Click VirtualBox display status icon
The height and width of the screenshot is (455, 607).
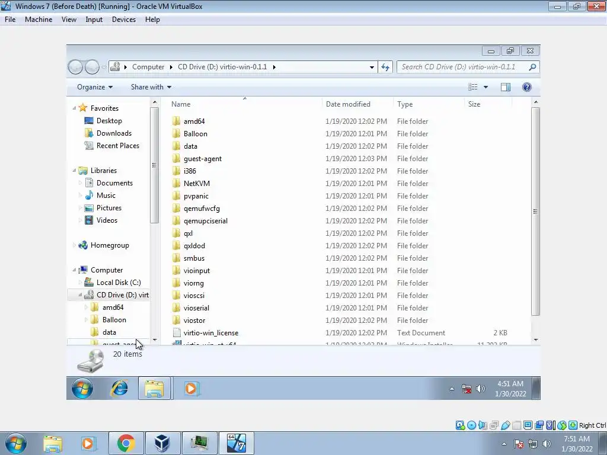528,425
